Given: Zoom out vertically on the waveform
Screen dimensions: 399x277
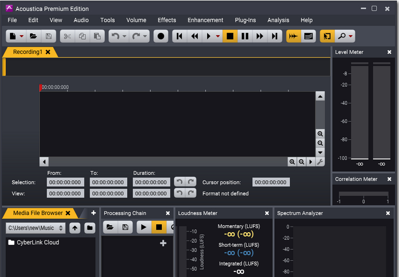Looking at the screenshot, I should pyautogui.click(x=320, y=143).
